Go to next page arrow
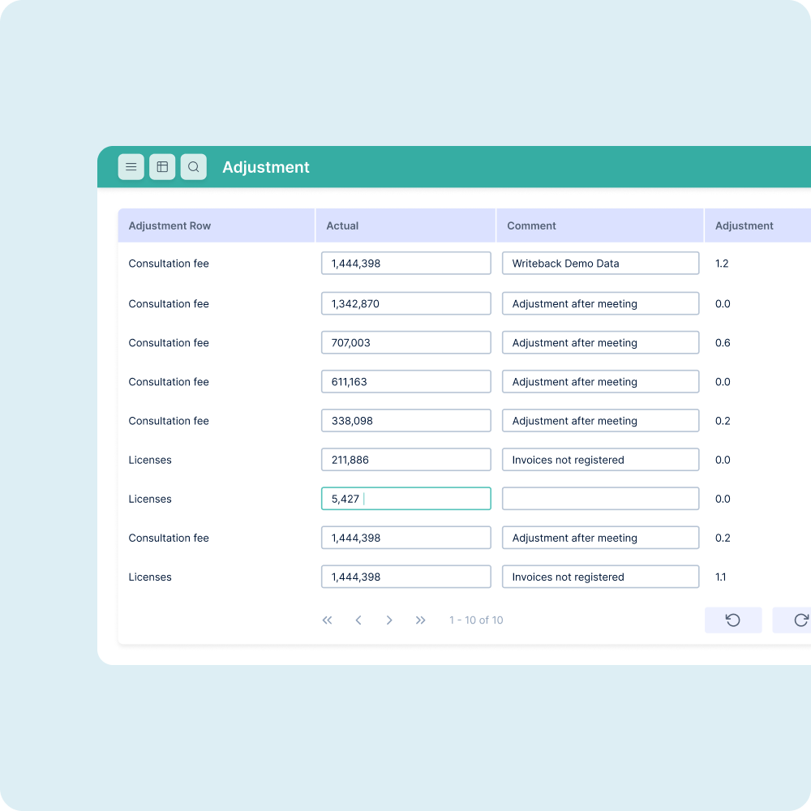 (389, 620)
